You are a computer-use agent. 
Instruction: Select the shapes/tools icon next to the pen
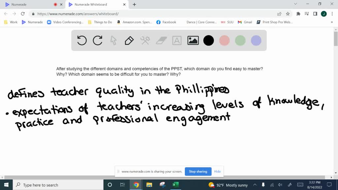(x=145, y=40)
